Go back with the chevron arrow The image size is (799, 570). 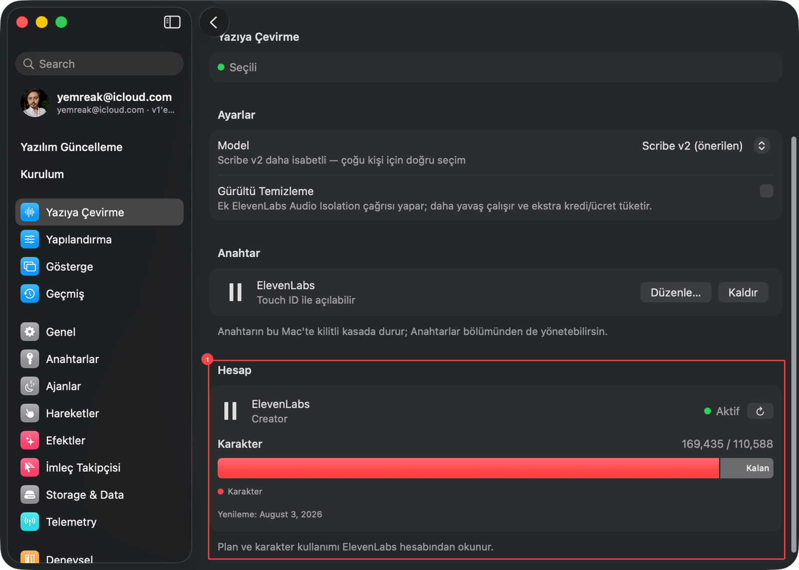click(x=214, y=22)
